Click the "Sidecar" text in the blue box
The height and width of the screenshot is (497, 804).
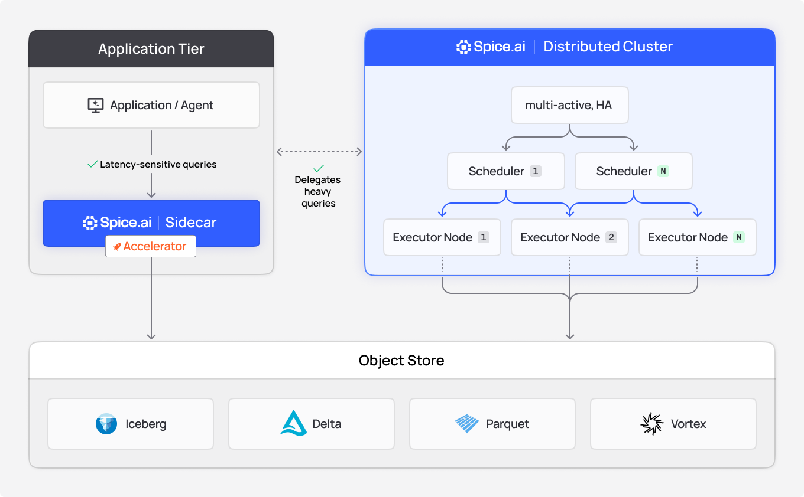191,223
